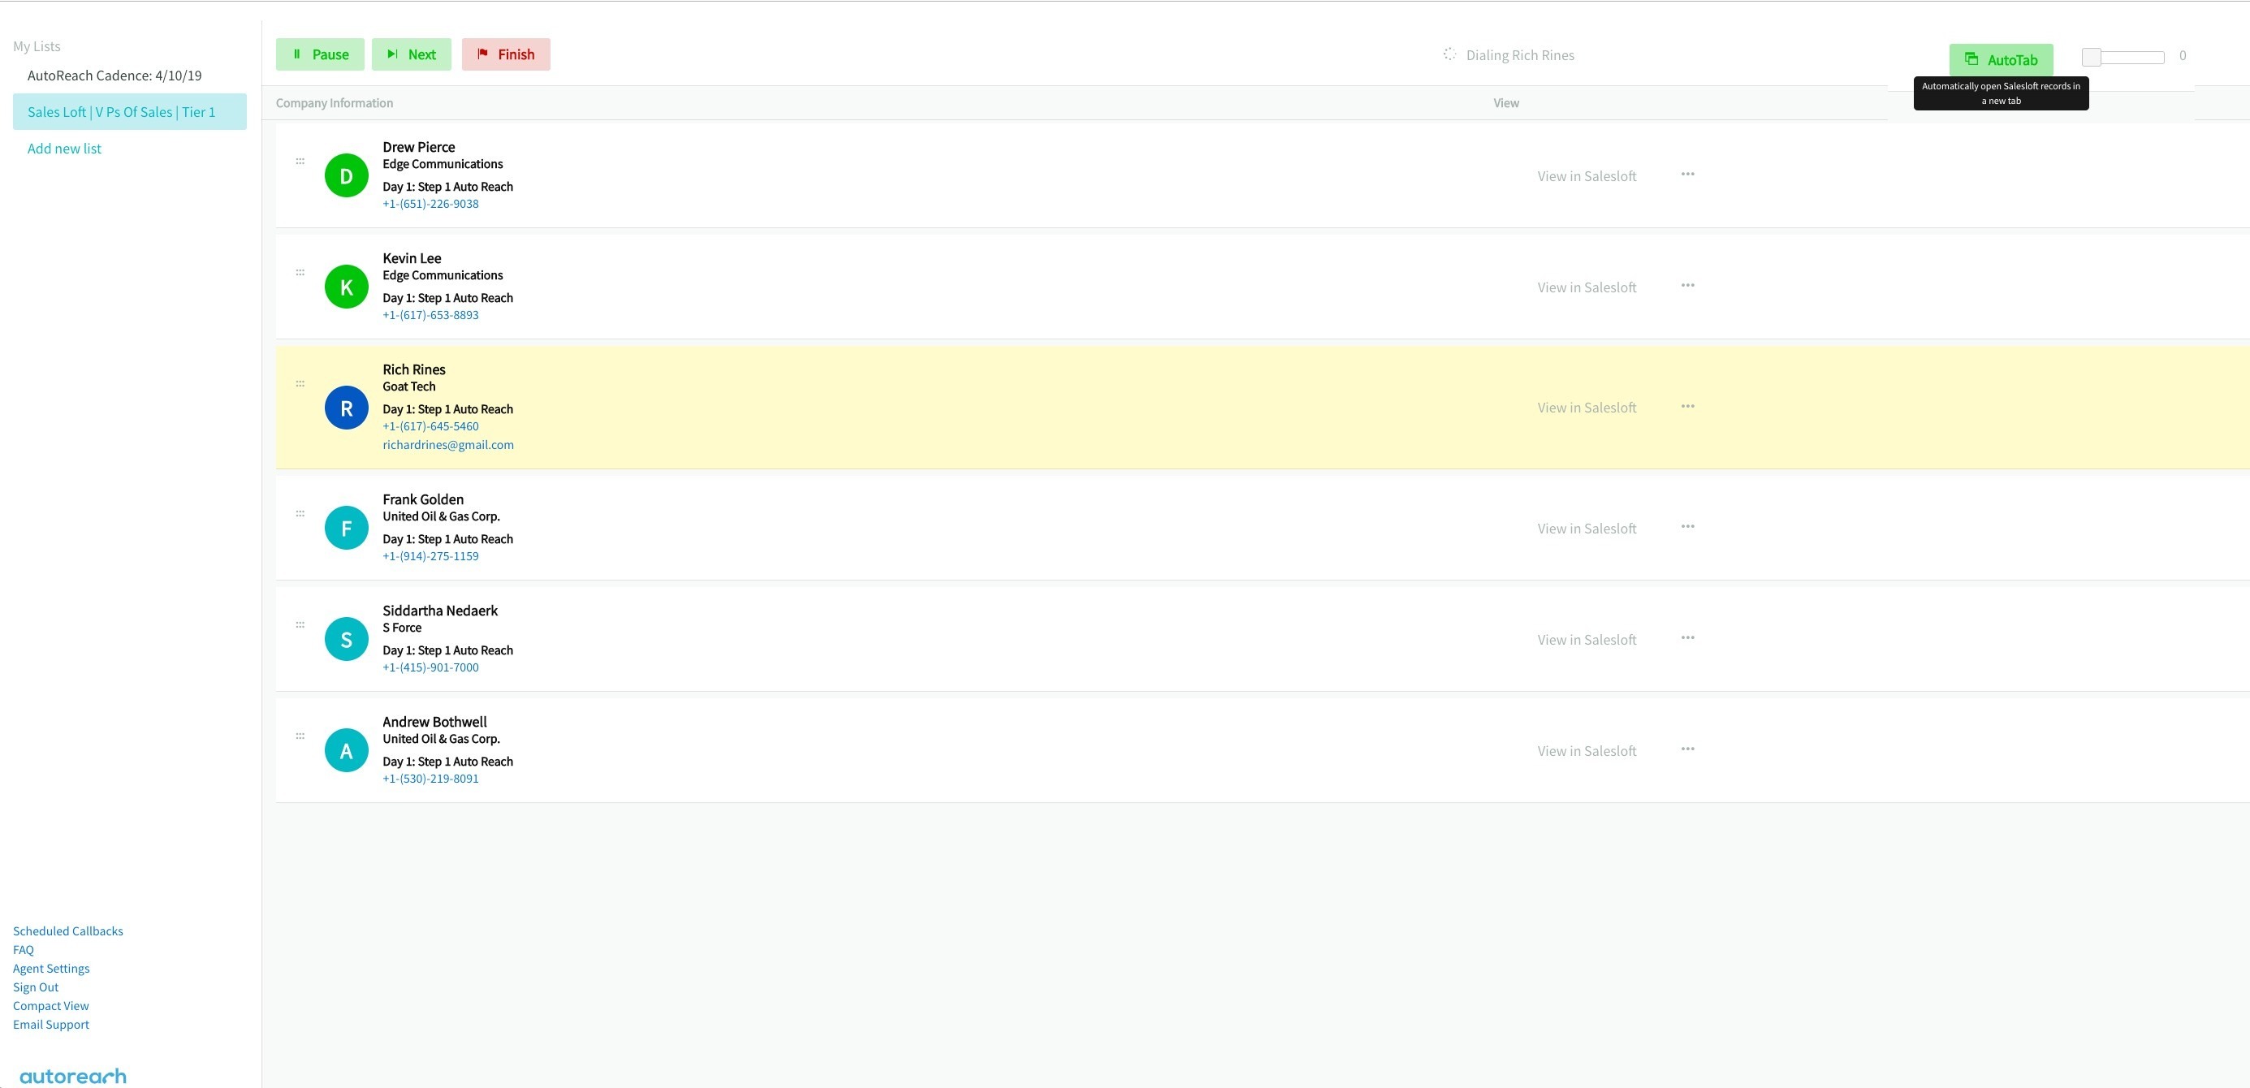Screen dimensions: 2250x1088
Task: Select AutoReach Cadence: 4/10/19 list
Action: pos(114,75)
